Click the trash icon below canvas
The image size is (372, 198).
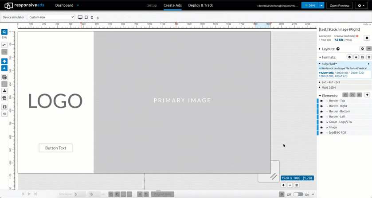pos(296,185)
